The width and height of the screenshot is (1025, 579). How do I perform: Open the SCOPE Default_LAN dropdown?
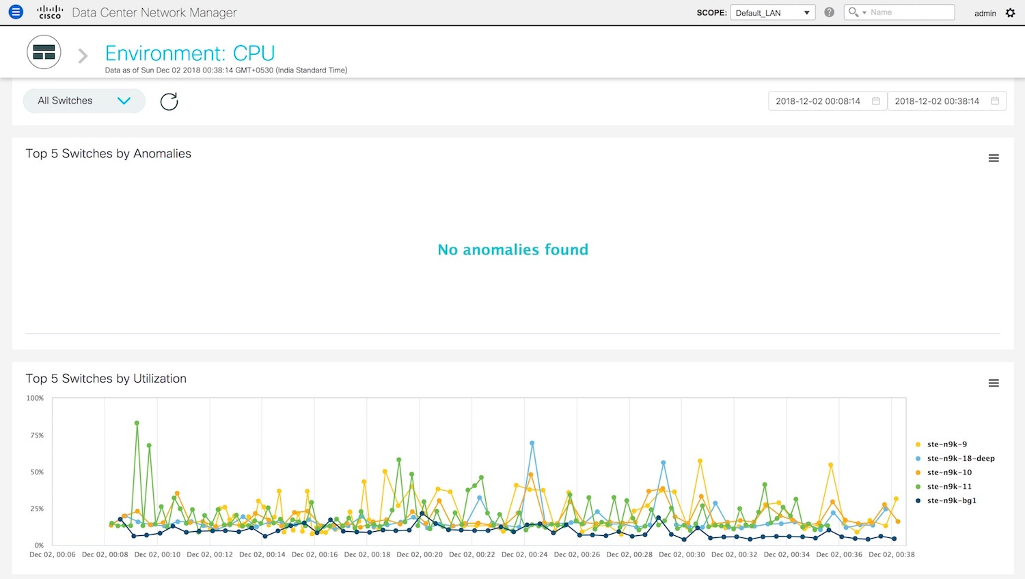(x=772, y=12)
